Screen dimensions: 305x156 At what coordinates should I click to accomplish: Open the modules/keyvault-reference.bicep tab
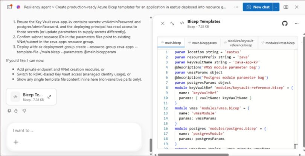(239, 43)
